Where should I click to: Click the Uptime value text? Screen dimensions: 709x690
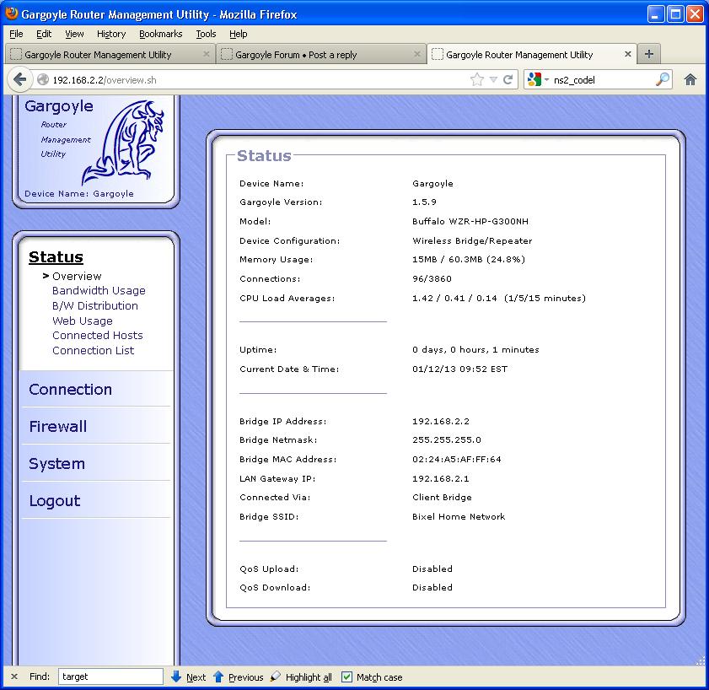click(x=475, y=350)
